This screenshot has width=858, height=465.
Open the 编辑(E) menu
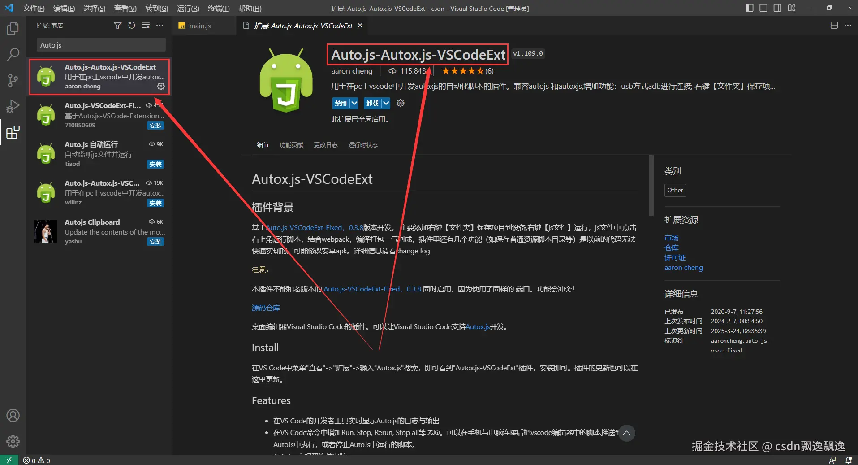coord(64,9)
